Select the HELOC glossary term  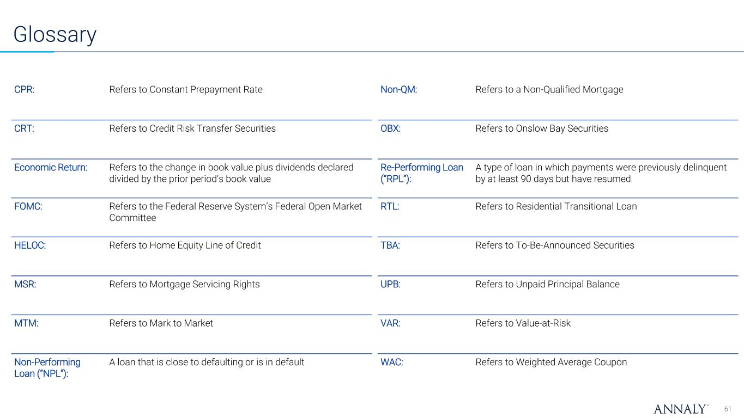pyautogui.click(x=30, y=245)
